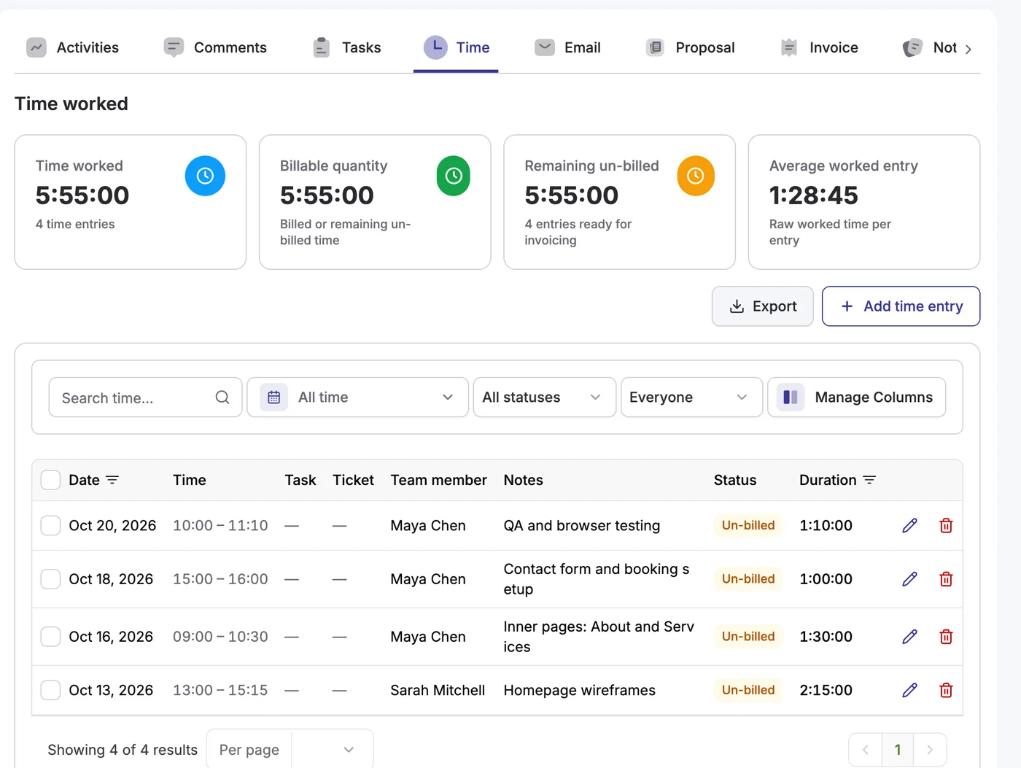Click the Export button

point(763,306)
